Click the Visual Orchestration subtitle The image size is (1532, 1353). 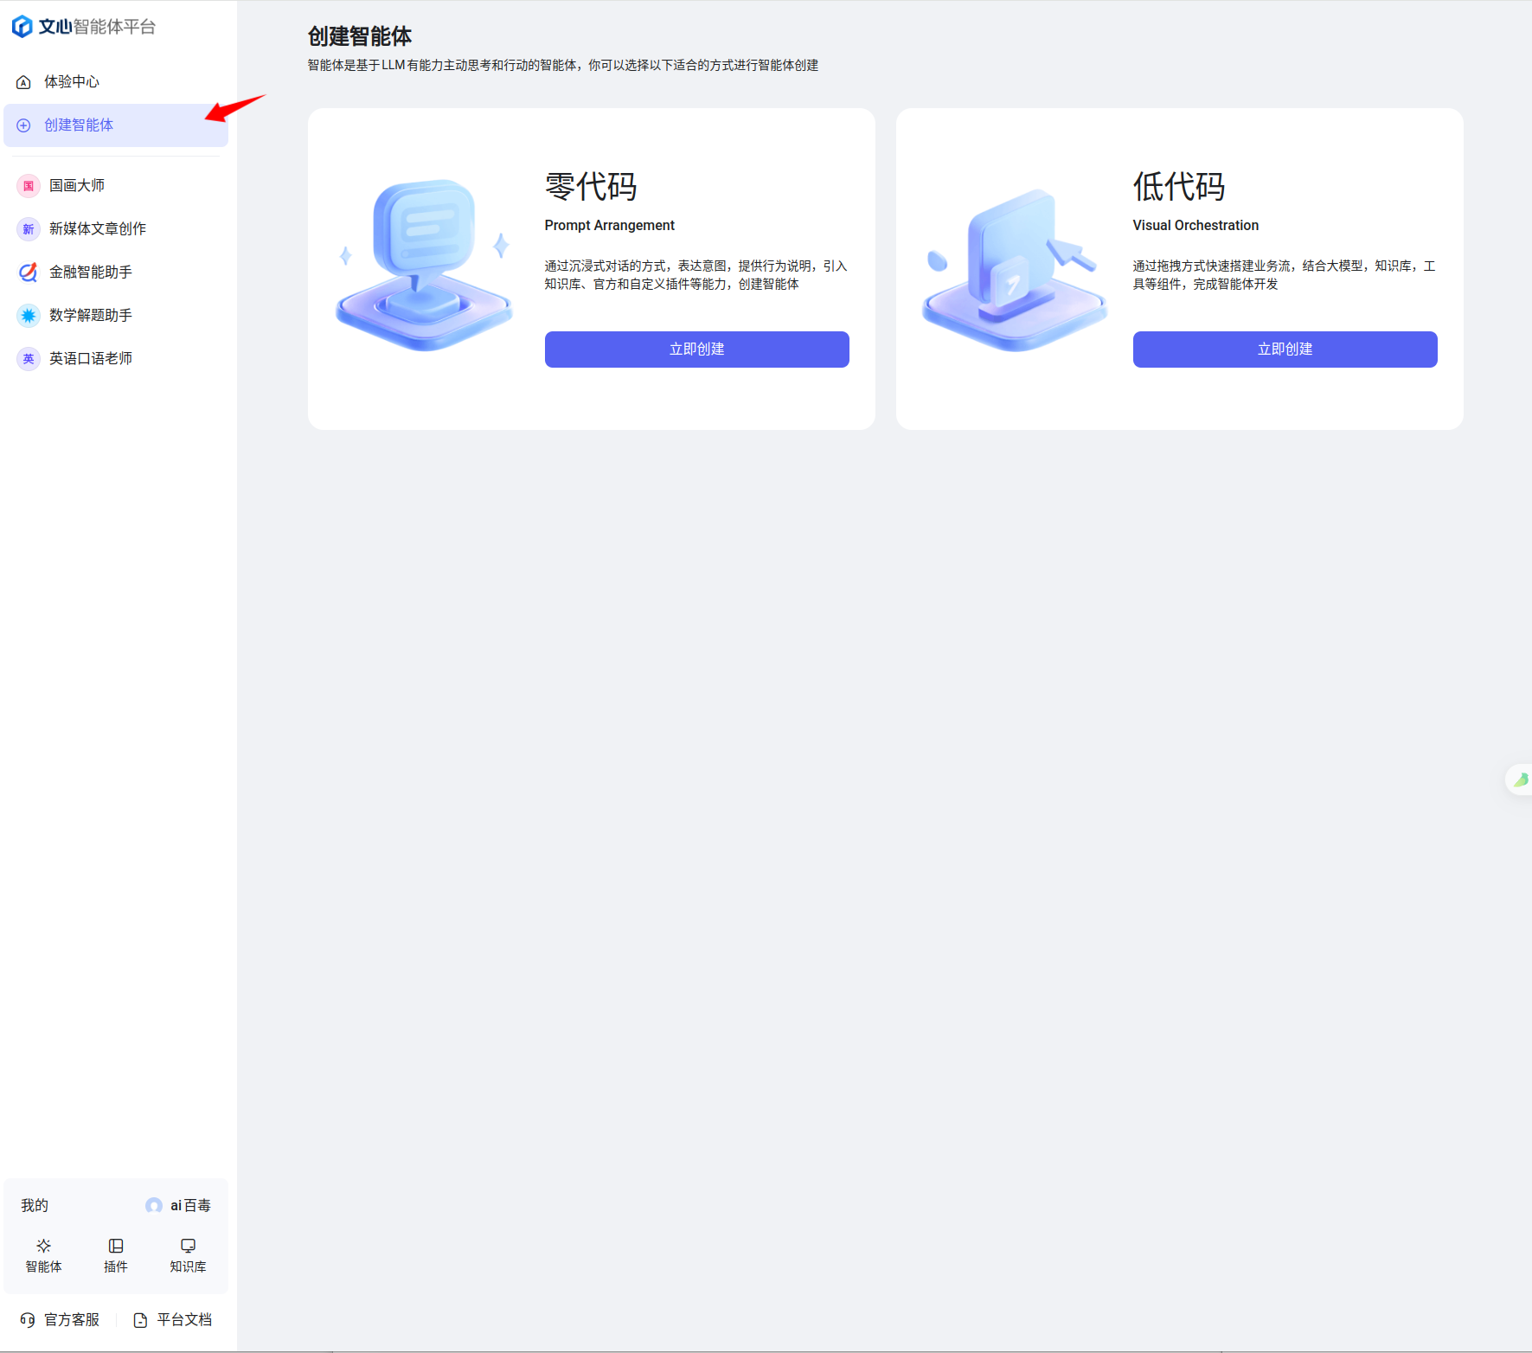[x=1195, y=226]
